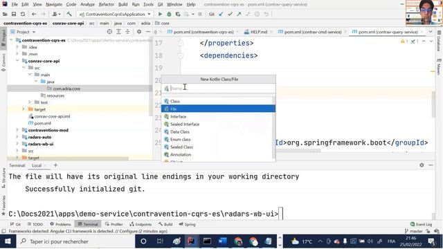
Task: Open file icon in the main toolbar
Action: click(x=5, y=14)
